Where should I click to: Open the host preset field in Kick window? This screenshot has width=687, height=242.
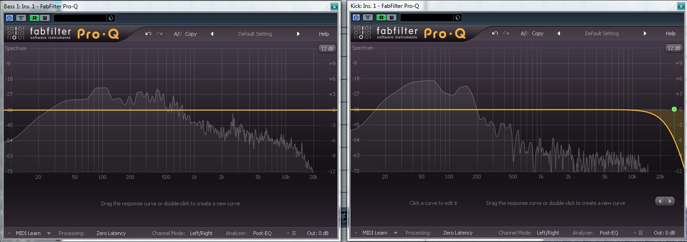click(426, 18)
